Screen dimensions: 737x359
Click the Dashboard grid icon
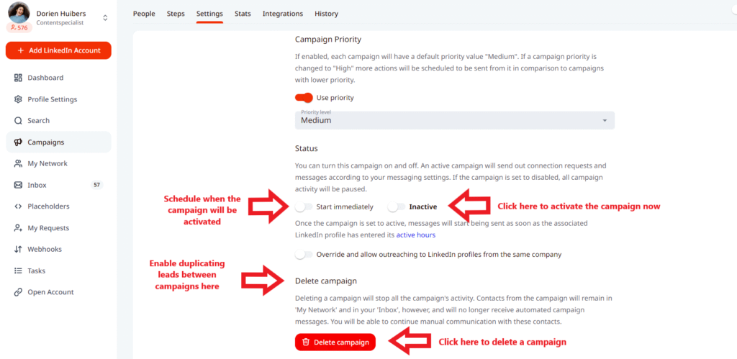19,78
